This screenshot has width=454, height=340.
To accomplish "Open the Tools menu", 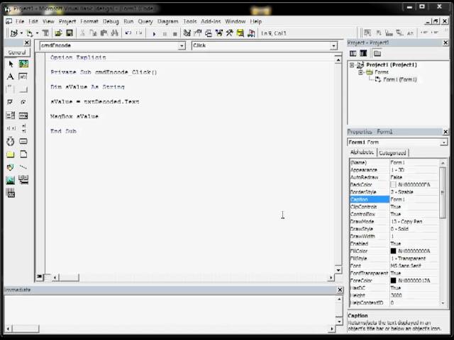I will tap(190, 21).
